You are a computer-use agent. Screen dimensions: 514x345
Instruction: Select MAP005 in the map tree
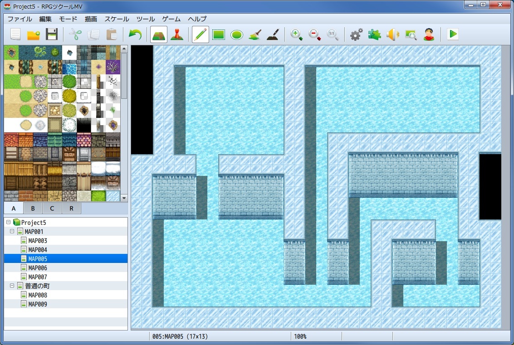click(x=66, y=259)
